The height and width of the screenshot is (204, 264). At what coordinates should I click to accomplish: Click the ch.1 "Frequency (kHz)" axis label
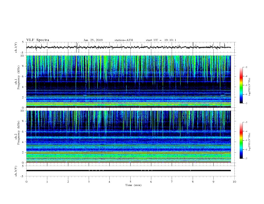[x=19, y=78]
